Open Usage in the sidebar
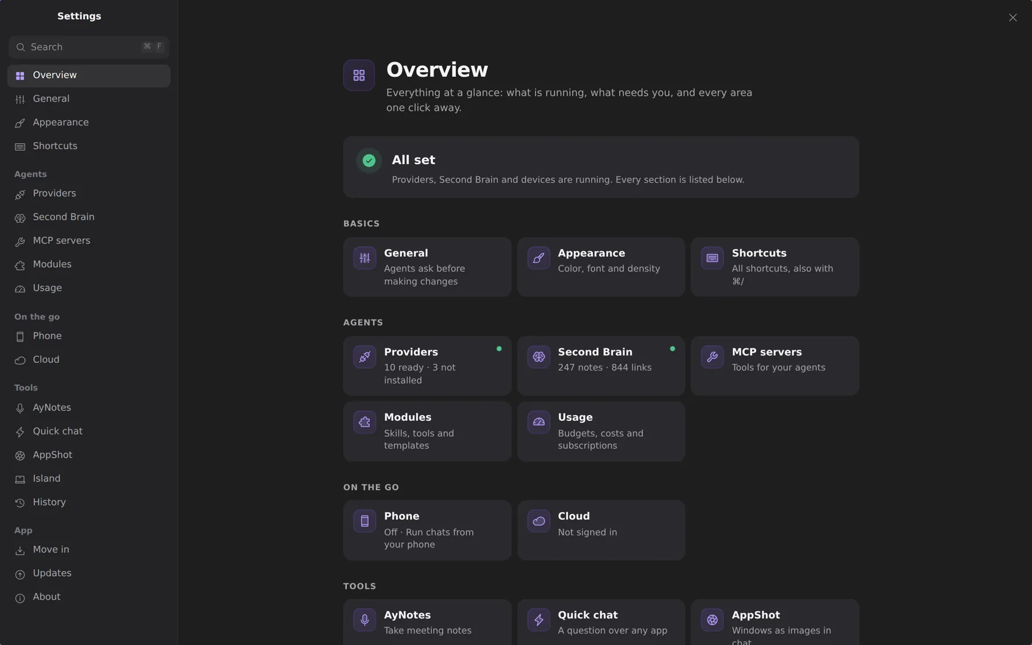Viewport: 1032px width, 645px height. (89, 288)
